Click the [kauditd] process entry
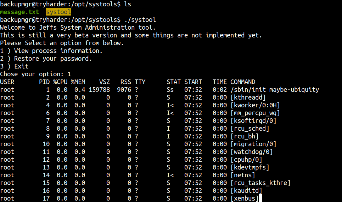 point(246,191)
